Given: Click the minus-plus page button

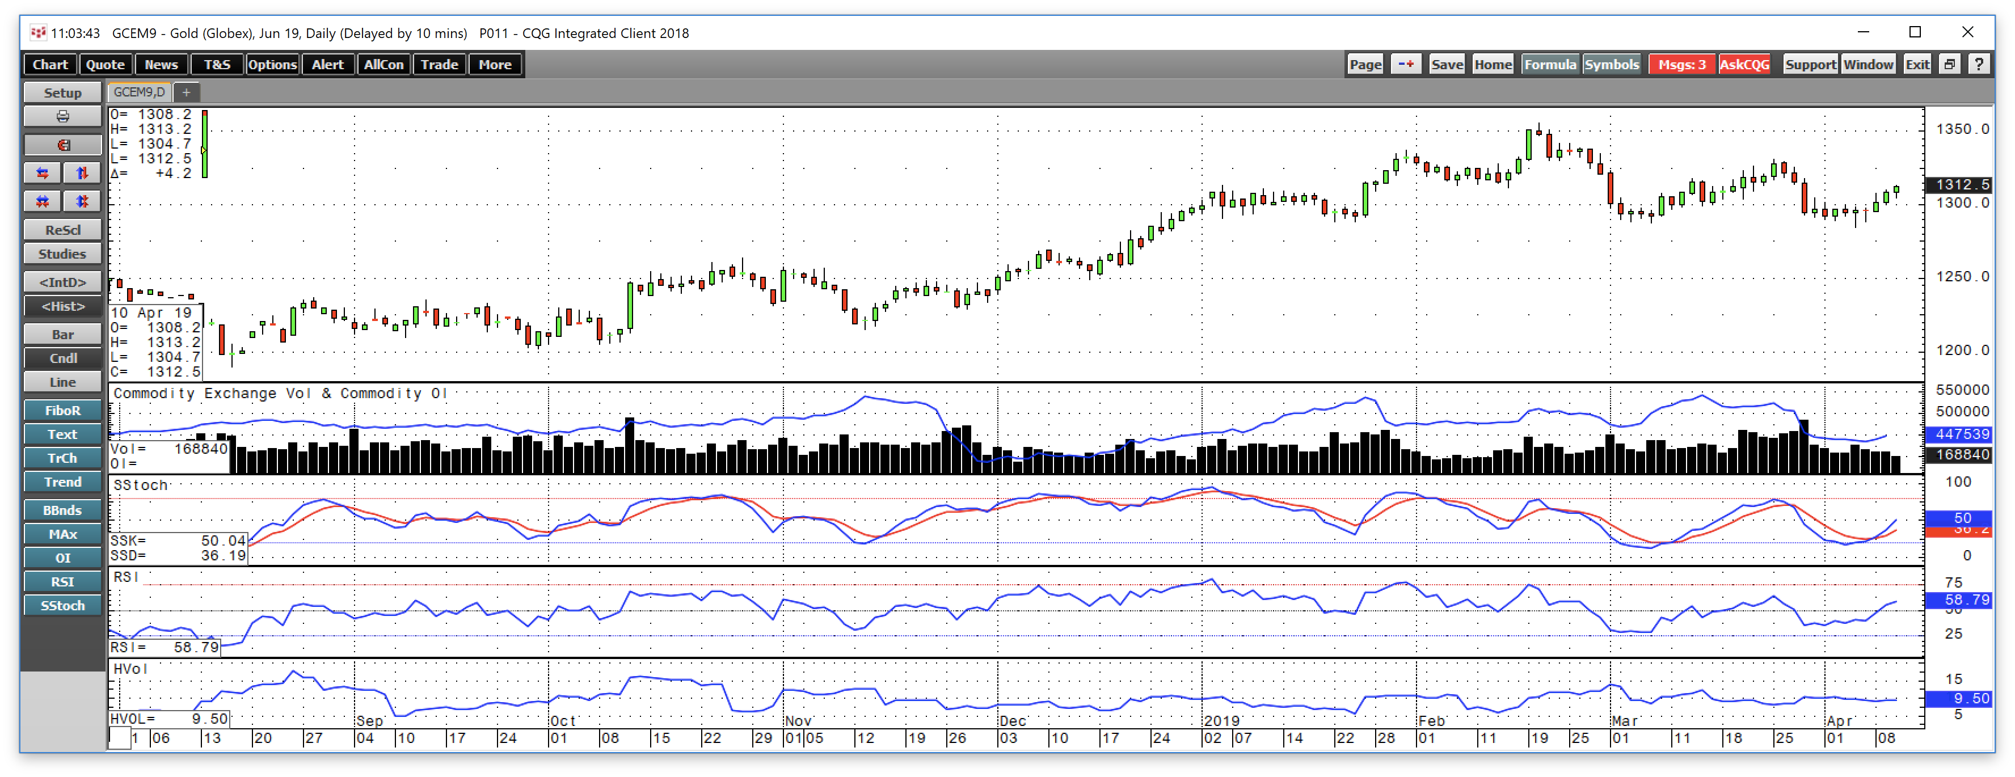Looking at the screenshot, I should click(x=1406, y=64).
